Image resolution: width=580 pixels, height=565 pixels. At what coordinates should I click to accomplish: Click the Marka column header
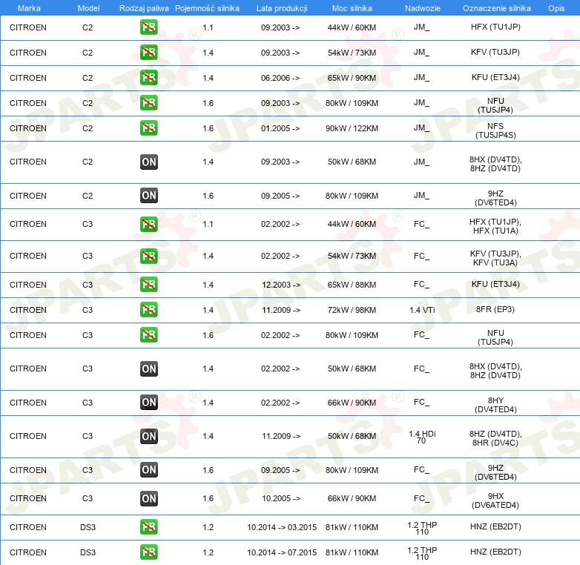(x=29, y=8)
